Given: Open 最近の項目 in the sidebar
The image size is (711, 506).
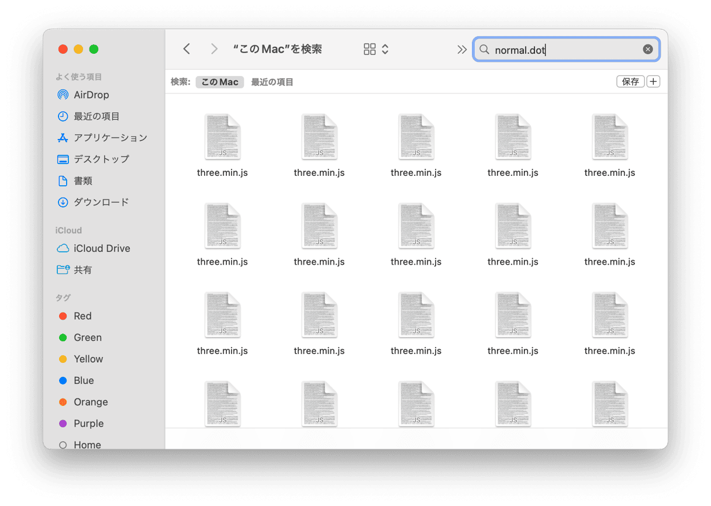Looking at the screenshot, I should point(96,116).
